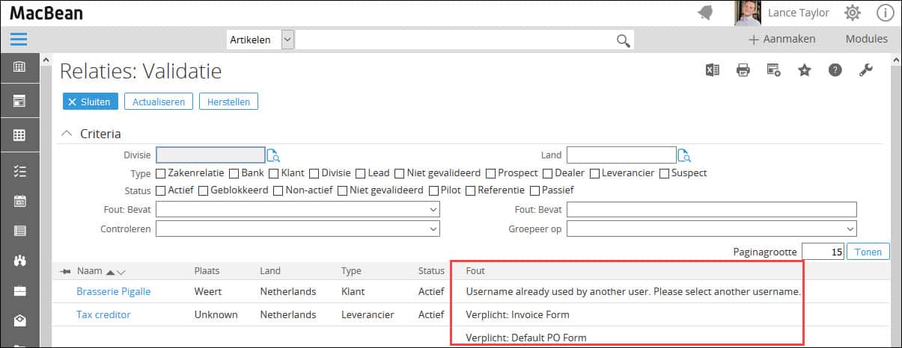Click the print icon
The height and width of the screenshot is (348, 902).
click(743, 70)
